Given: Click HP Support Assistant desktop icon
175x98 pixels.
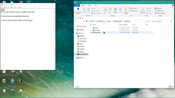Looking at the screenshot, I should coord(12,82).
